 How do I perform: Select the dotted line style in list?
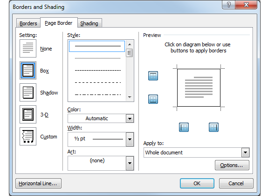pyautogui.click(x=97, y=58)
